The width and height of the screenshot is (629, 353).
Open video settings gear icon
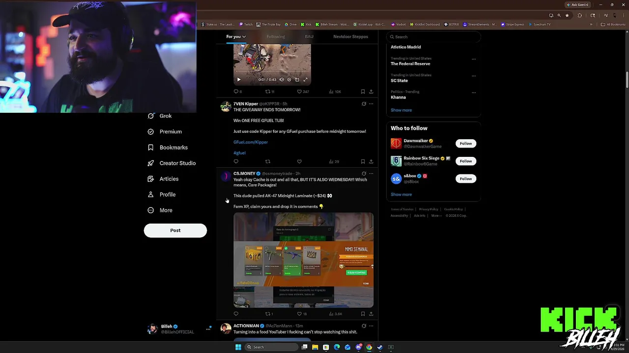coord(289,79)
